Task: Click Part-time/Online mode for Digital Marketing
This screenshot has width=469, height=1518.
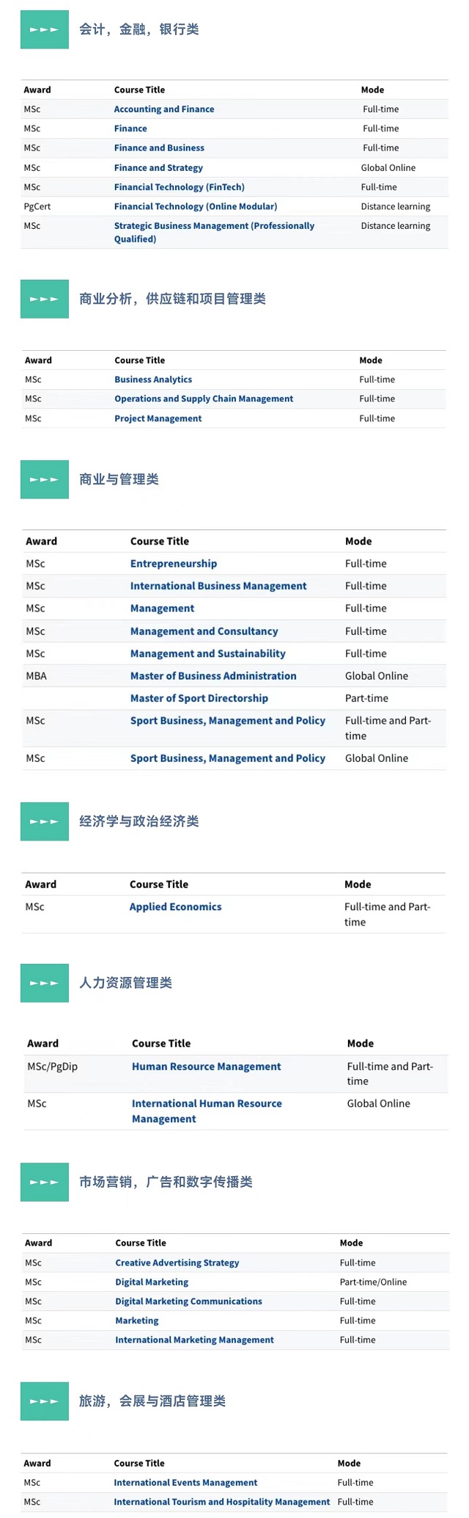Action: (x=373, y=1282)
